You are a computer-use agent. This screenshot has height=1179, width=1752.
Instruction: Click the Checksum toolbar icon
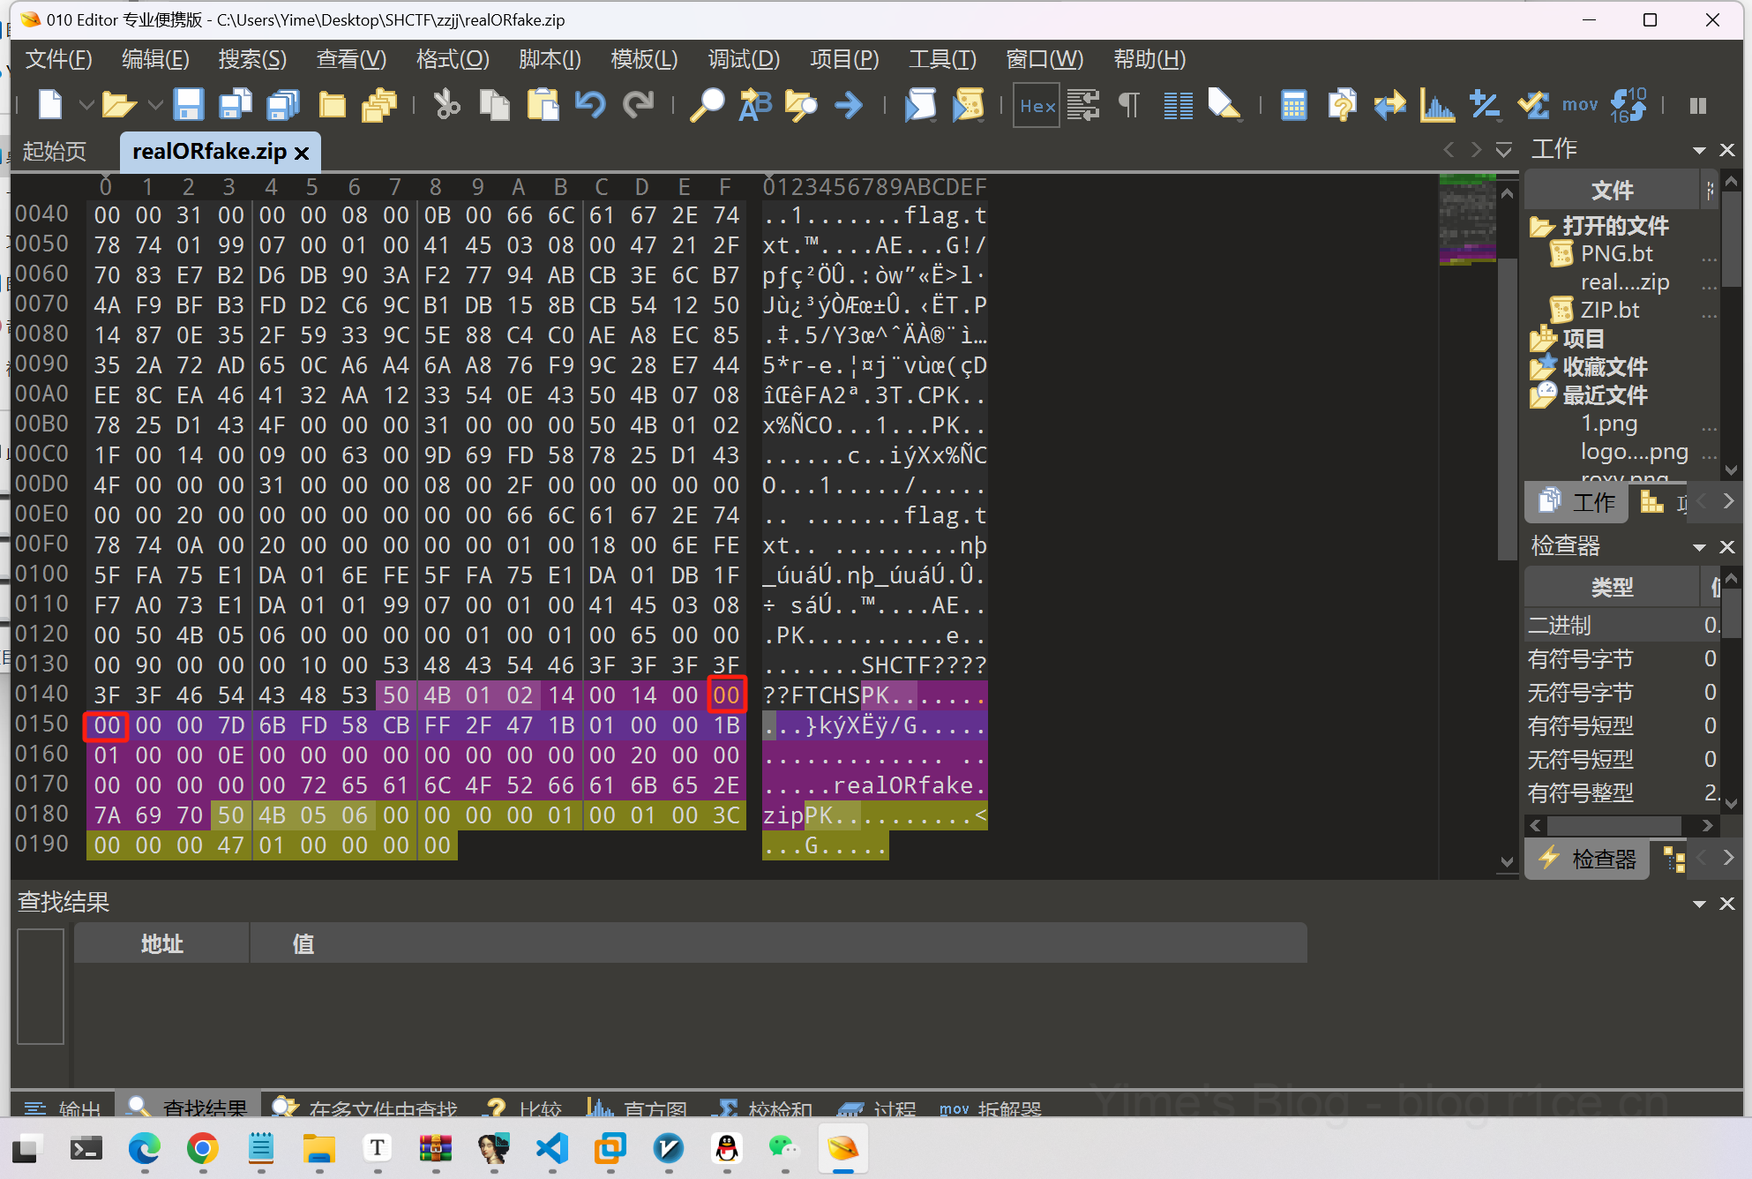click(1532, 105)
